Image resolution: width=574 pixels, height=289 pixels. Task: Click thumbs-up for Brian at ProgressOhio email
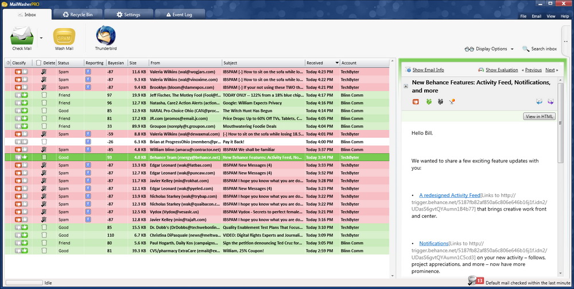pos(25,142)
